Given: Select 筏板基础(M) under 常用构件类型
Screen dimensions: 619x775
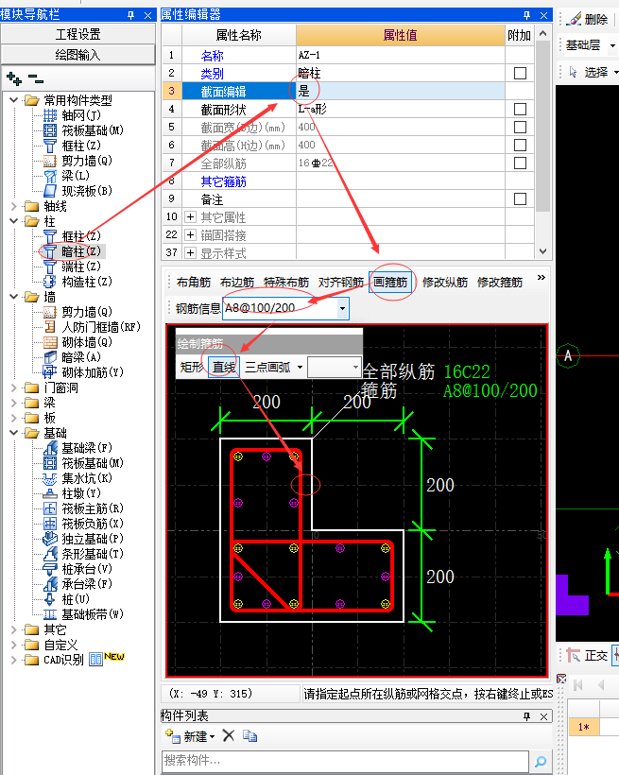Looking at the screenshot, I should tap(93, 130).
